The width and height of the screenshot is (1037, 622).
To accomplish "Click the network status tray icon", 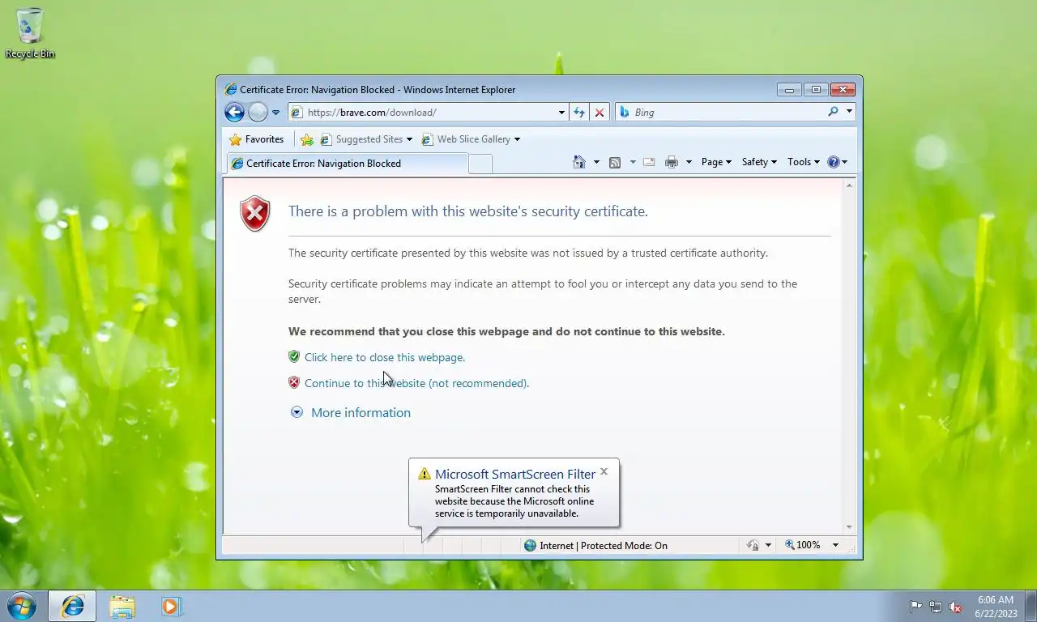I will [x=936, y=607].
